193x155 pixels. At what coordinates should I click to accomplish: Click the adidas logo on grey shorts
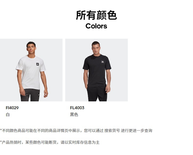click(39, 95)
